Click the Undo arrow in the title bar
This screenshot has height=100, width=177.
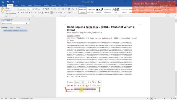[8, 2]
